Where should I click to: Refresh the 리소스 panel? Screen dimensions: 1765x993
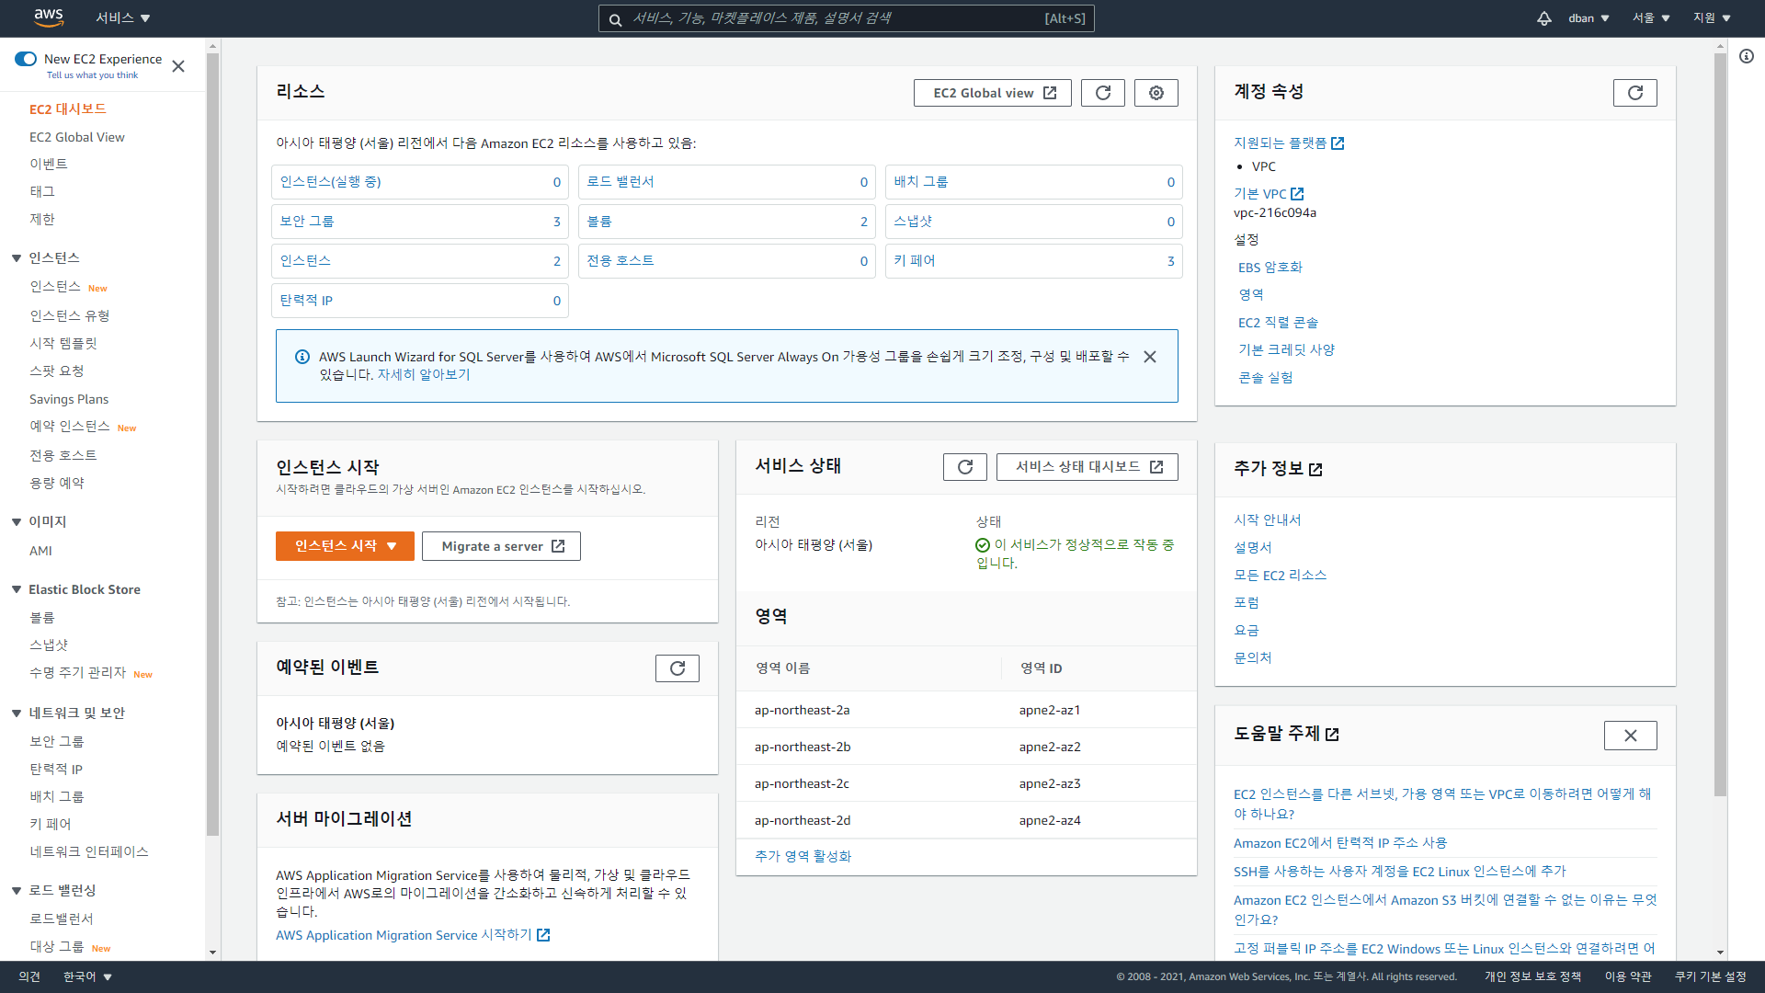pyautogui.click(x=1102, y=93)
